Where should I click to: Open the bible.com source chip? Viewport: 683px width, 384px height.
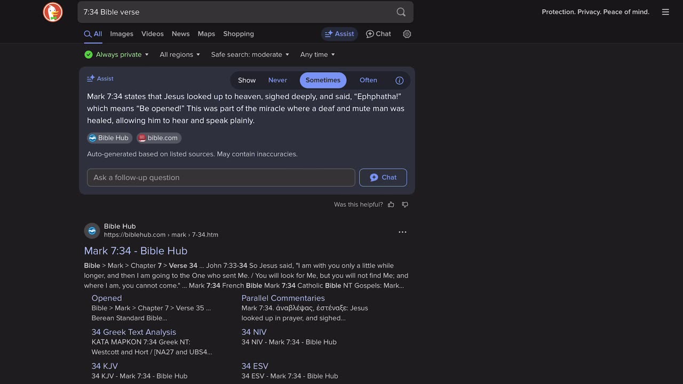(x=159, y=138)
